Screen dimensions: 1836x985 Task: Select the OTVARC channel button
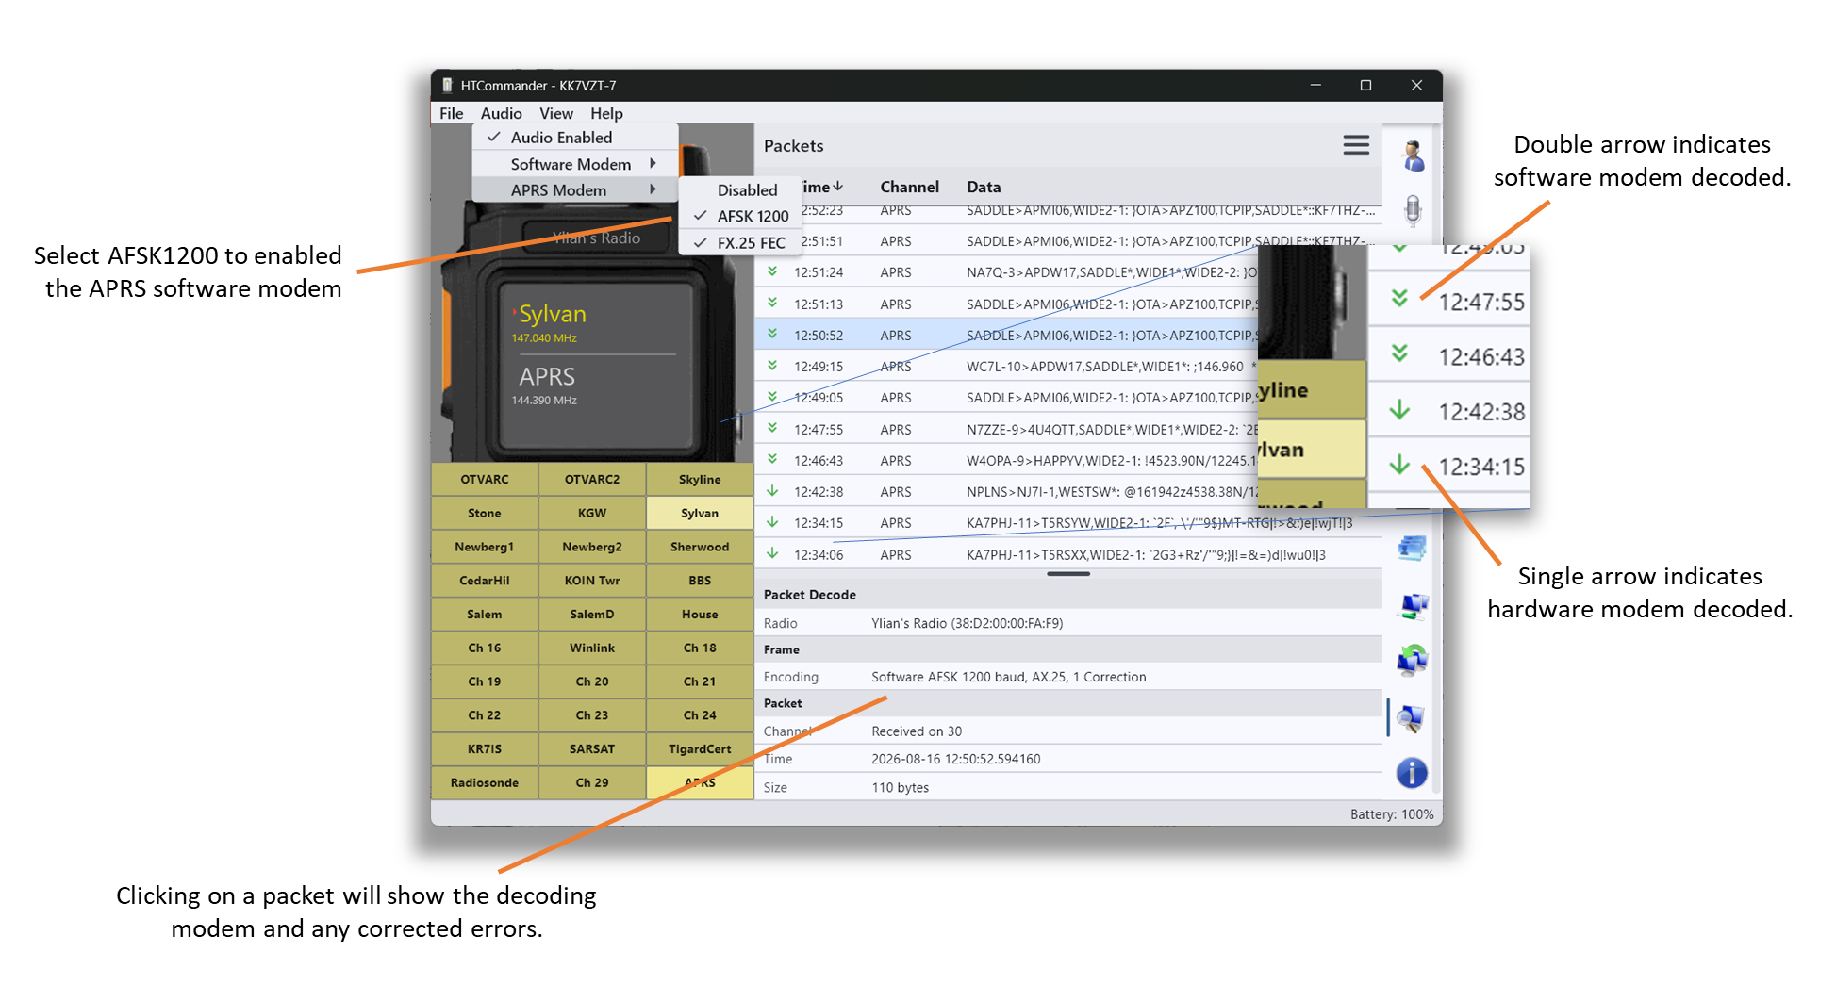pos(485,479)
